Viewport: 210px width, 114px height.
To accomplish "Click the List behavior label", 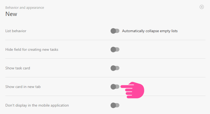I will [16, 31].
